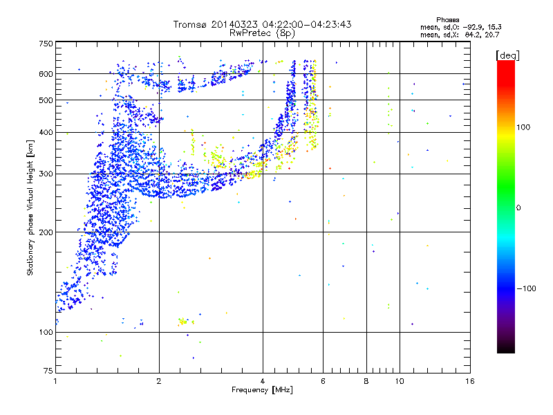
Task: Click the height axis tick "750"
Action: point(46,44)
